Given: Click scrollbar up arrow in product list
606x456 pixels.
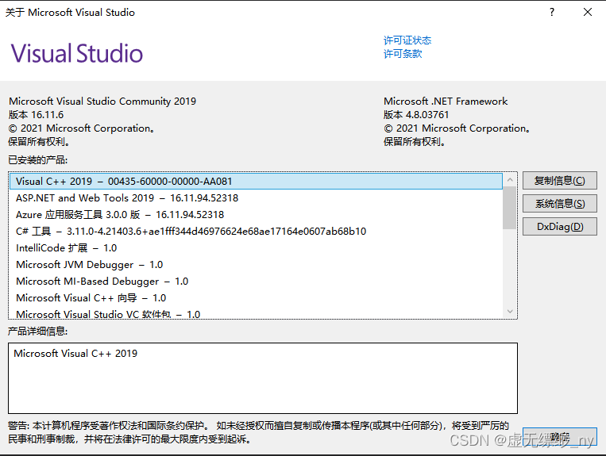Looking at the screenshot, I should tap(510, 180).
